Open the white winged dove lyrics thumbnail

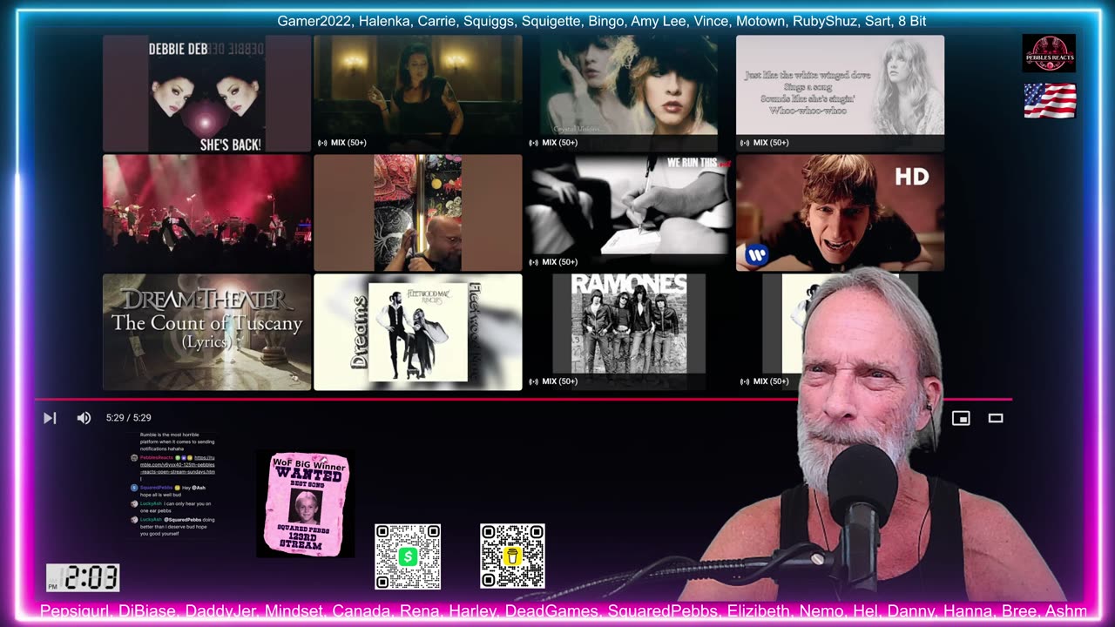click(840, 93)
